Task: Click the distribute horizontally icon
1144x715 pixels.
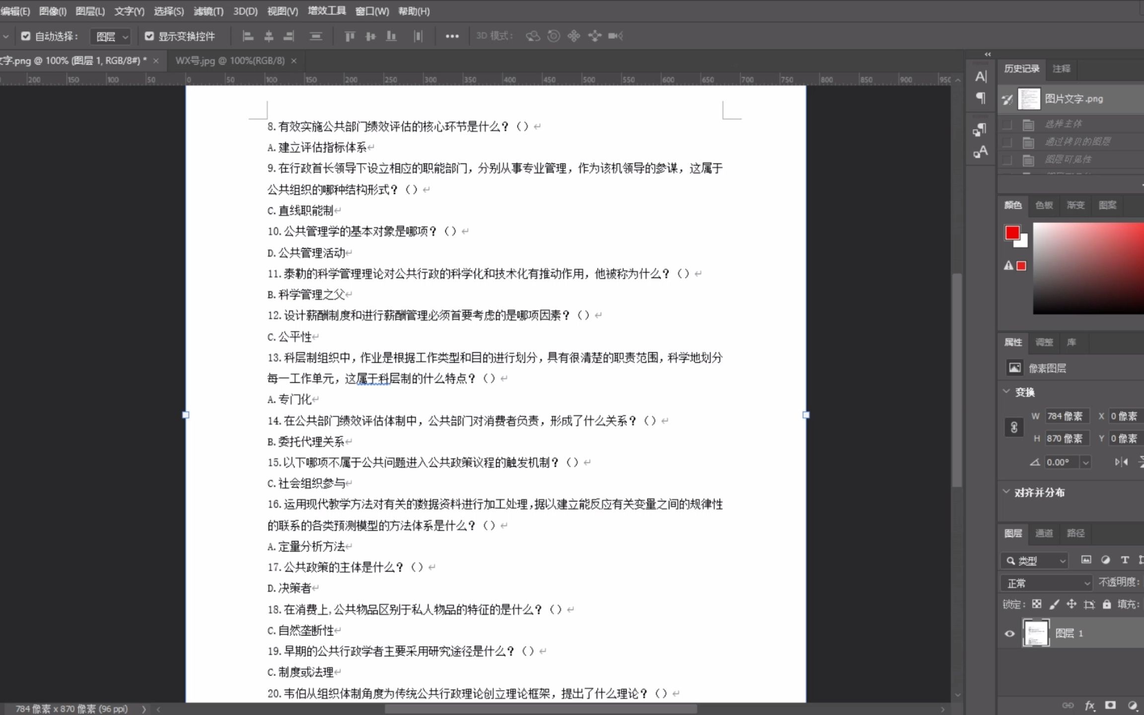Action: point(418,36)
